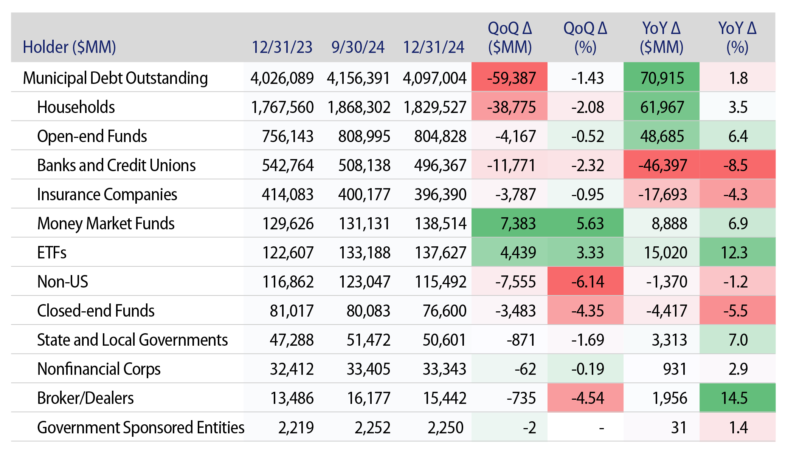Click the 'Government Sponsored Entities' row label
Viewport: 788px width, 453px height.
141,428
